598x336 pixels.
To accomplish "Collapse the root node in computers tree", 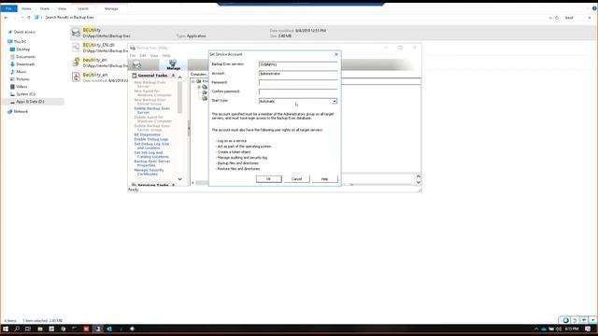I will pos(193,81).
